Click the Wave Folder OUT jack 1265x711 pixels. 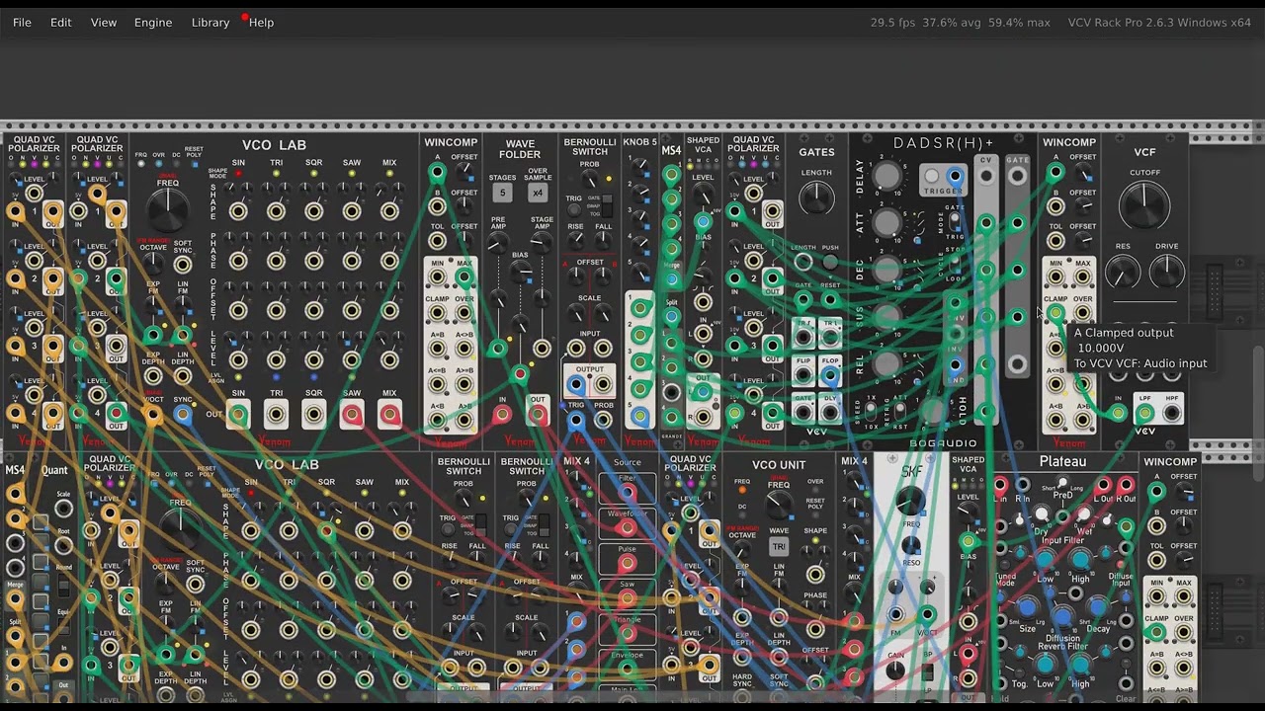(x=538, y=416)
